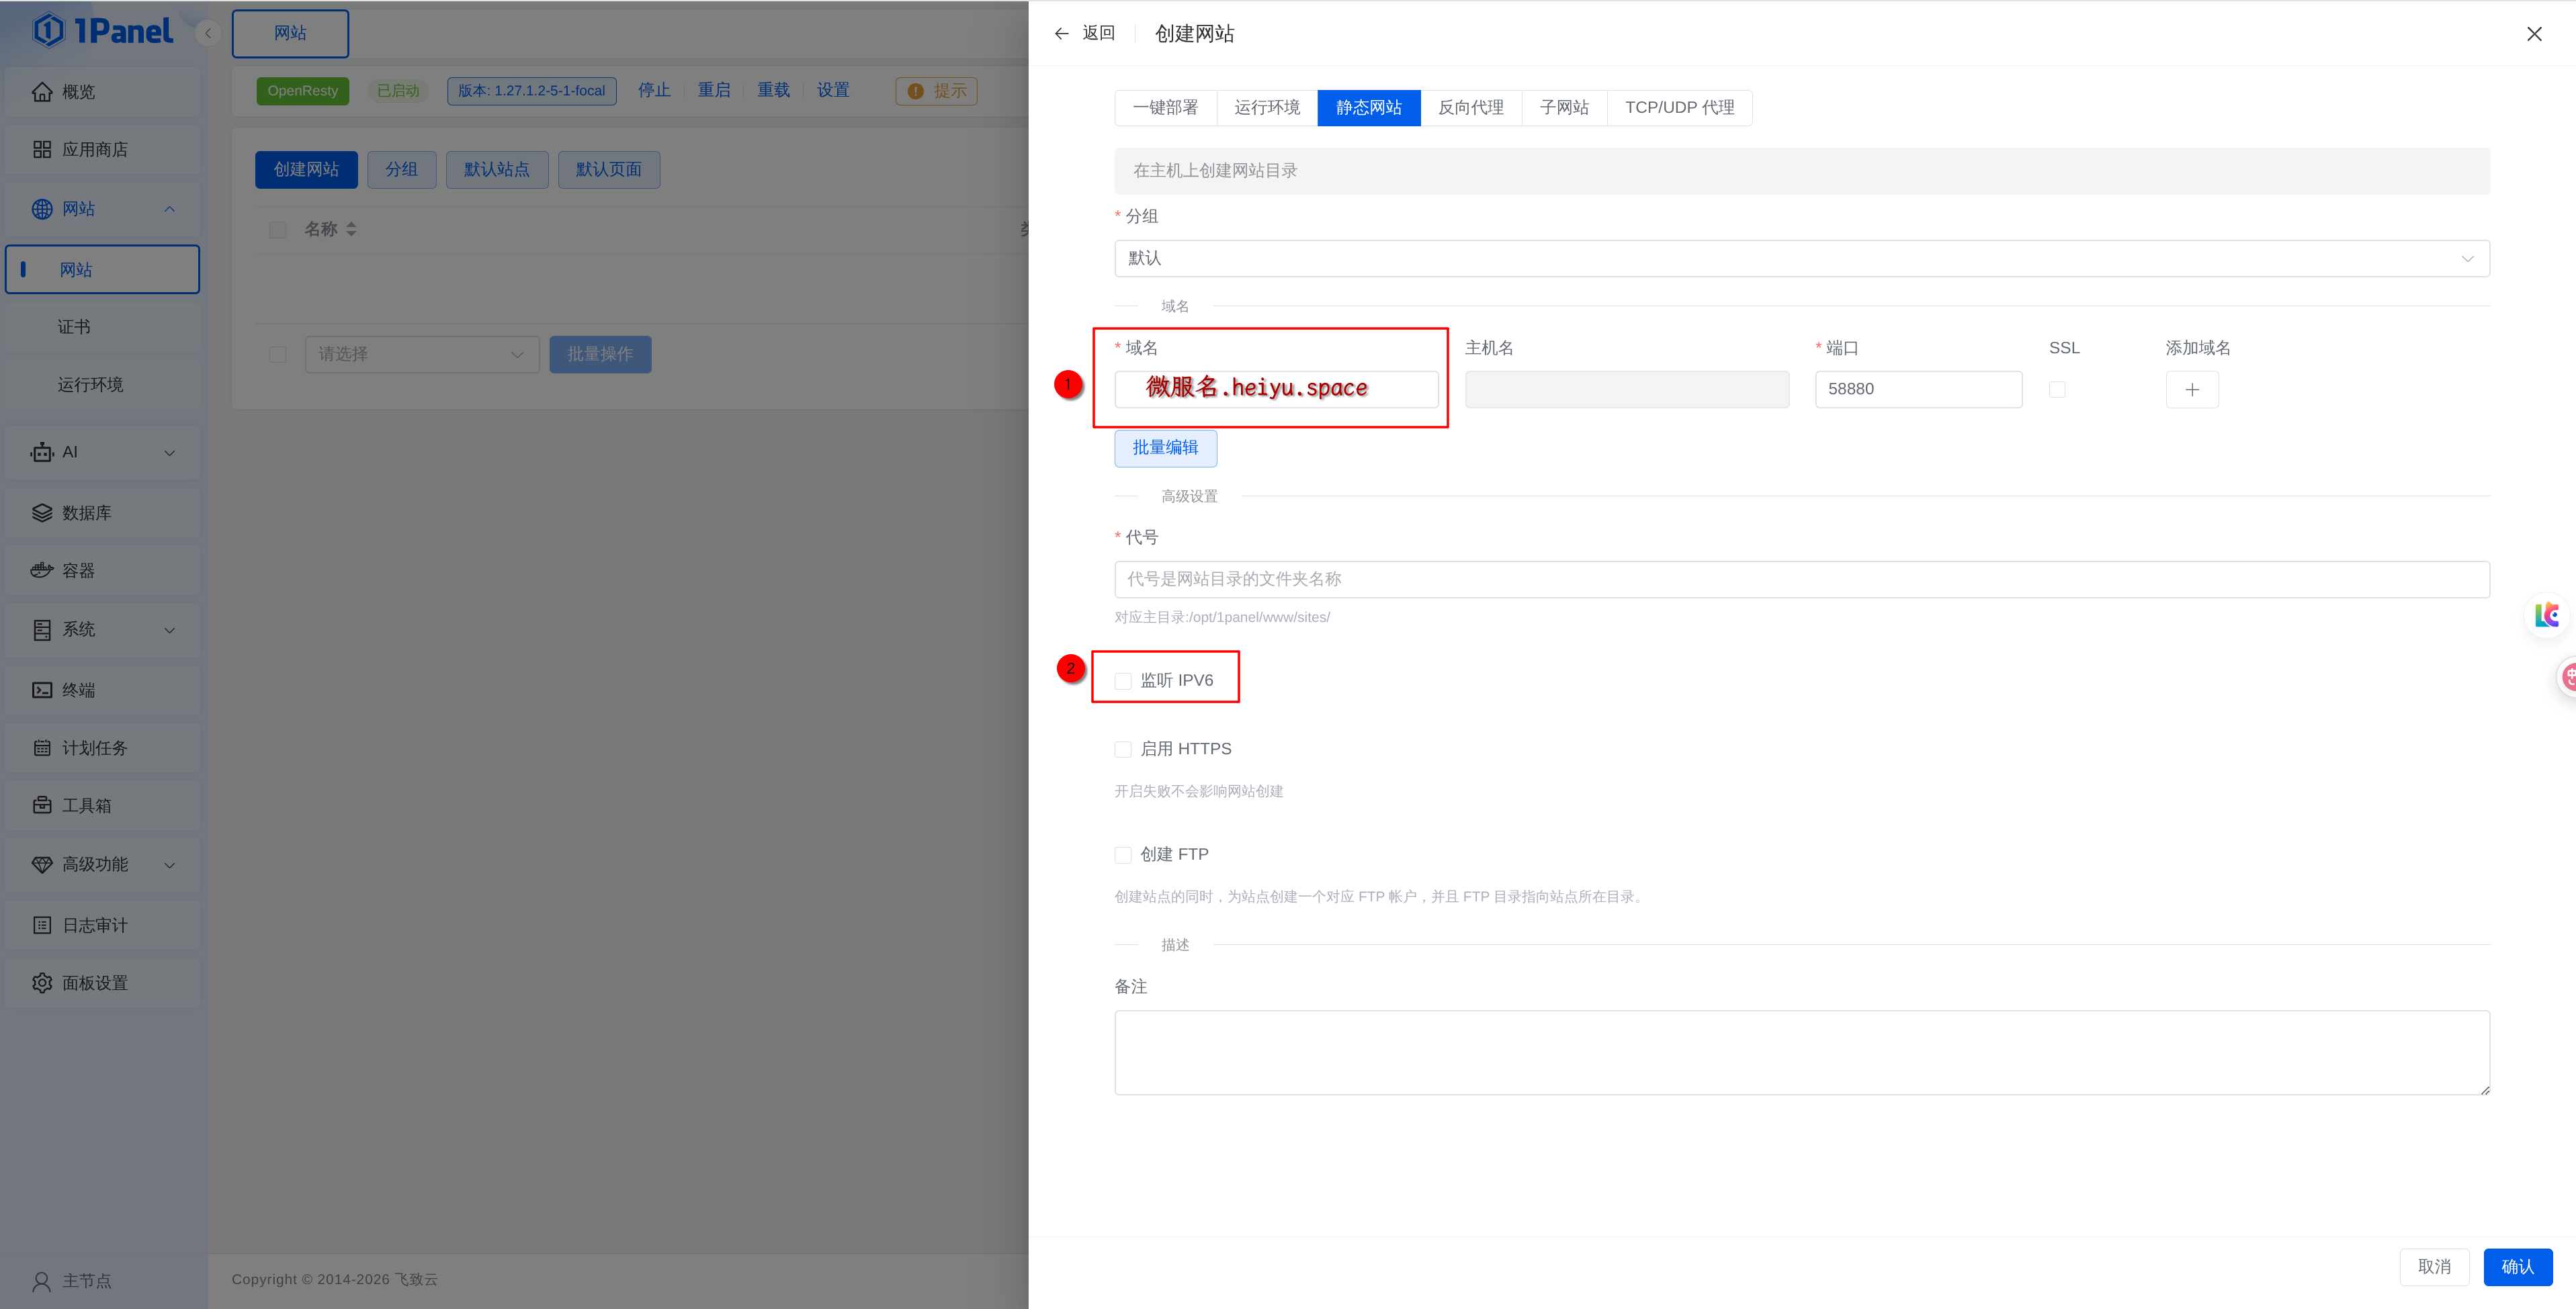
Task: Click the 日志审计 log icon
Action: tap(42, 926)
